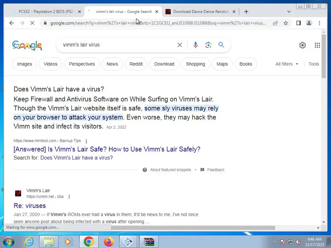Search for Does Vimm's Lair have a virus
The image size is (331, 248).
[76, 158]
